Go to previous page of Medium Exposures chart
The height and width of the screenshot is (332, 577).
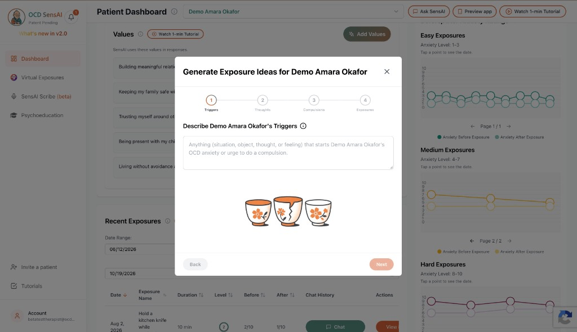tap(472, 241)
